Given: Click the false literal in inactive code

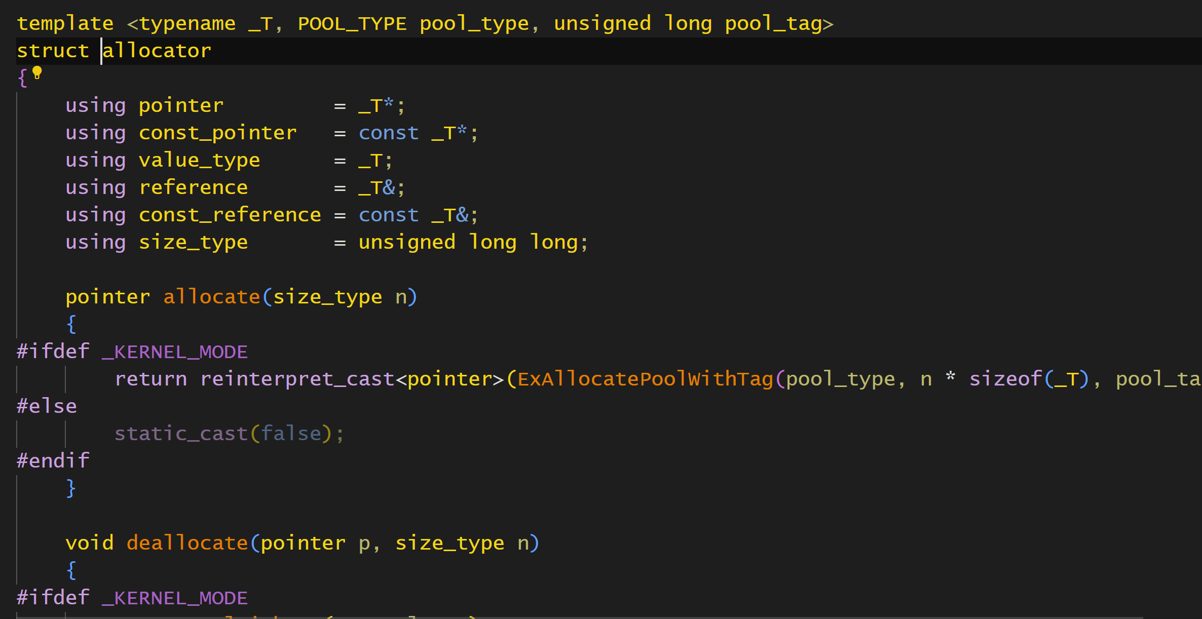Looking at the screenshot, I should [291, 434].
